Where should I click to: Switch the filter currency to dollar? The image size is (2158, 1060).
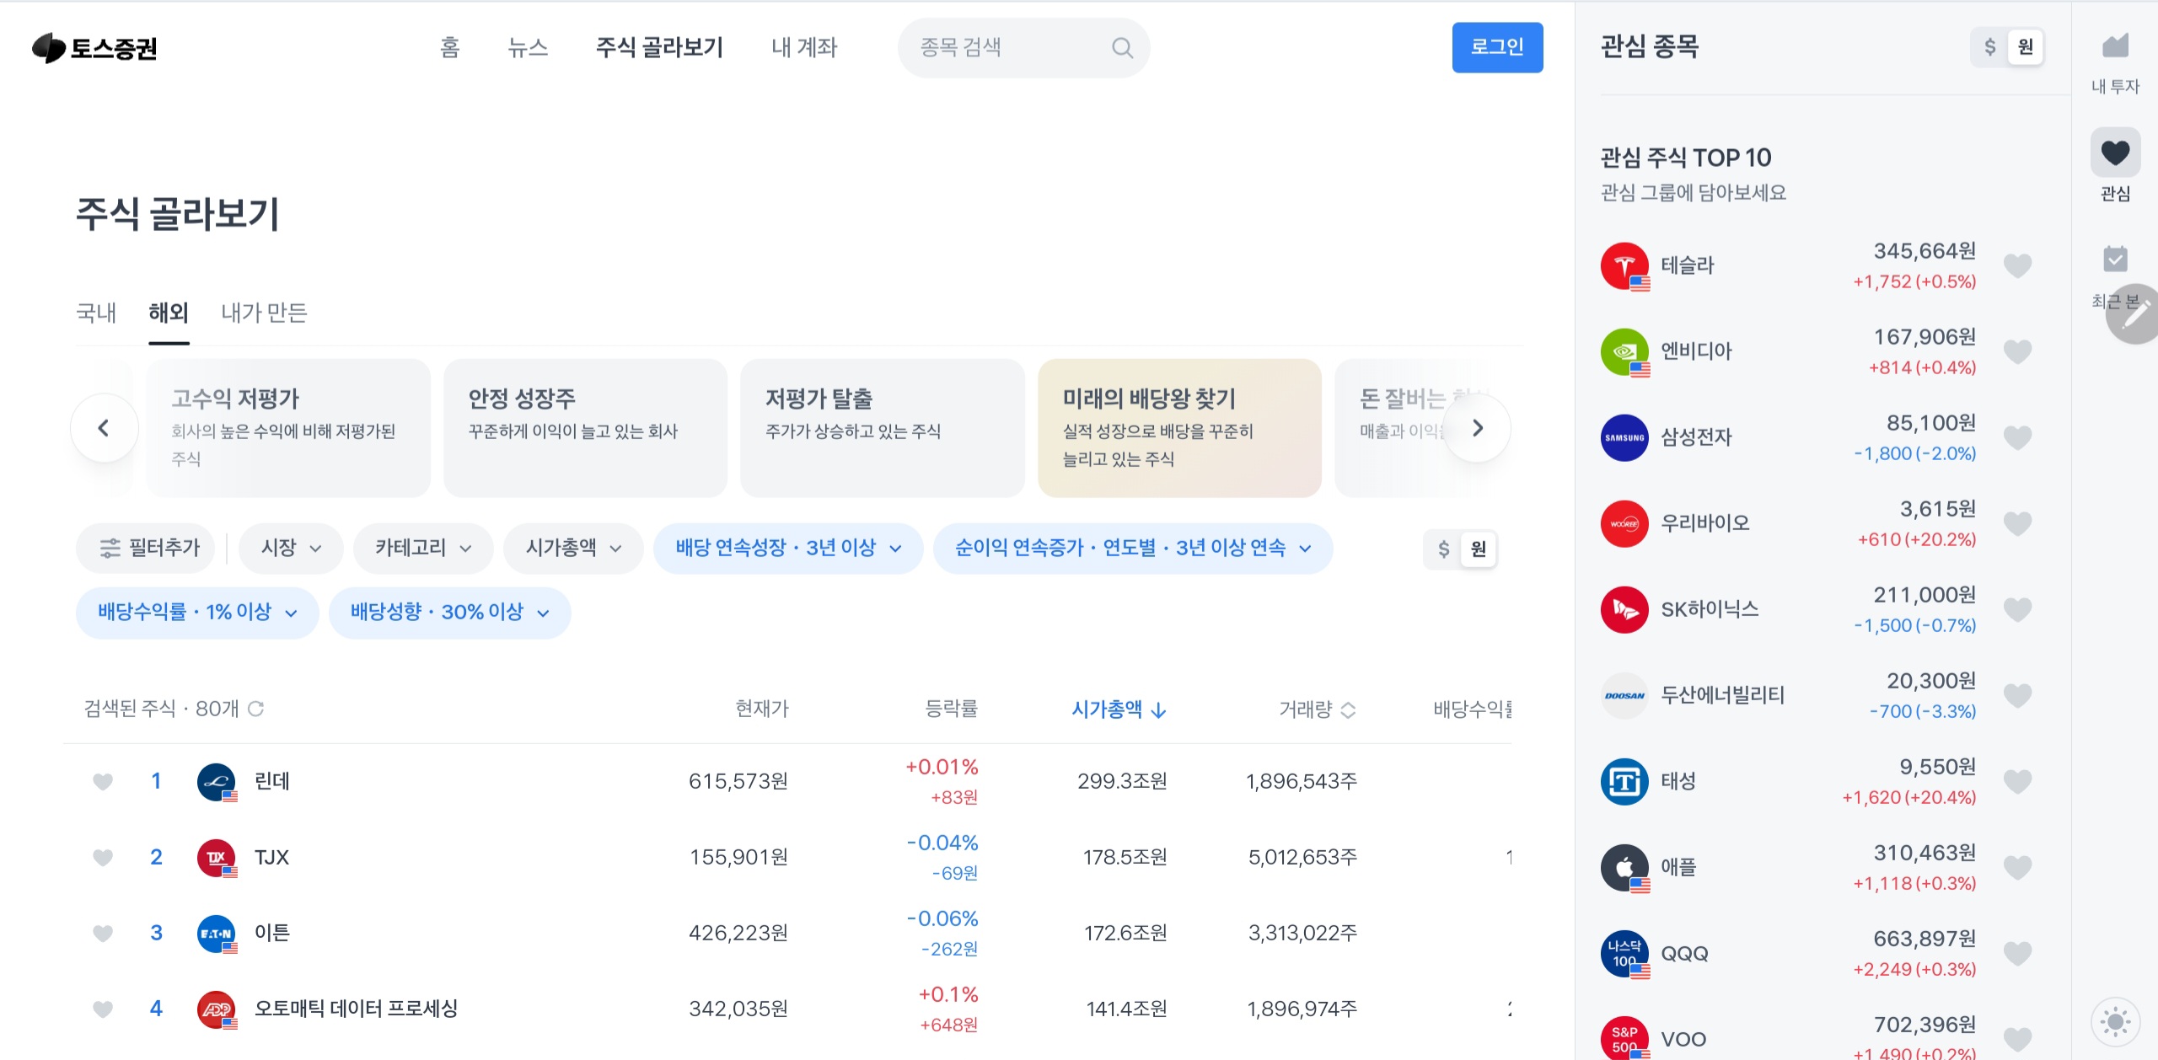1443,549
